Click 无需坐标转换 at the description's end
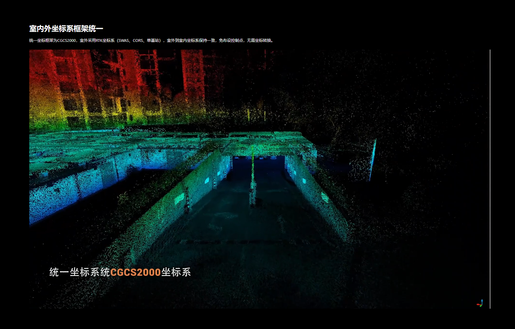515x329 pixels. [259, 41]
